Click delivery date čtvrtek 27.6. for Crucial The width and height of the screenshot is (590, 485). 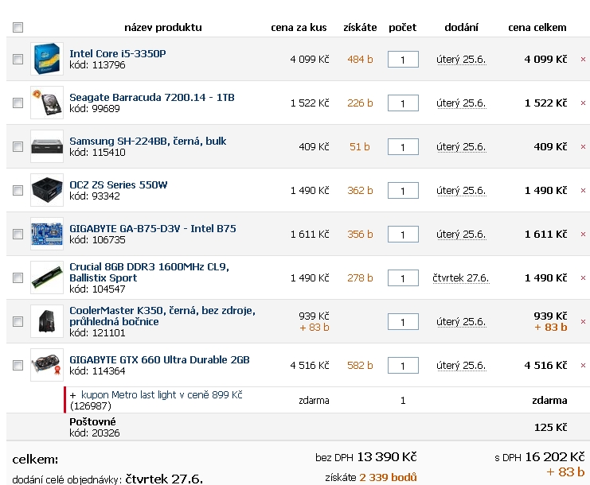coord(460,278)
